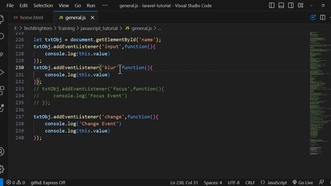The height and width of the screenshot is (186, 331).
Task: Click the remote window indicator in status bar
Action: coord(2,182)
